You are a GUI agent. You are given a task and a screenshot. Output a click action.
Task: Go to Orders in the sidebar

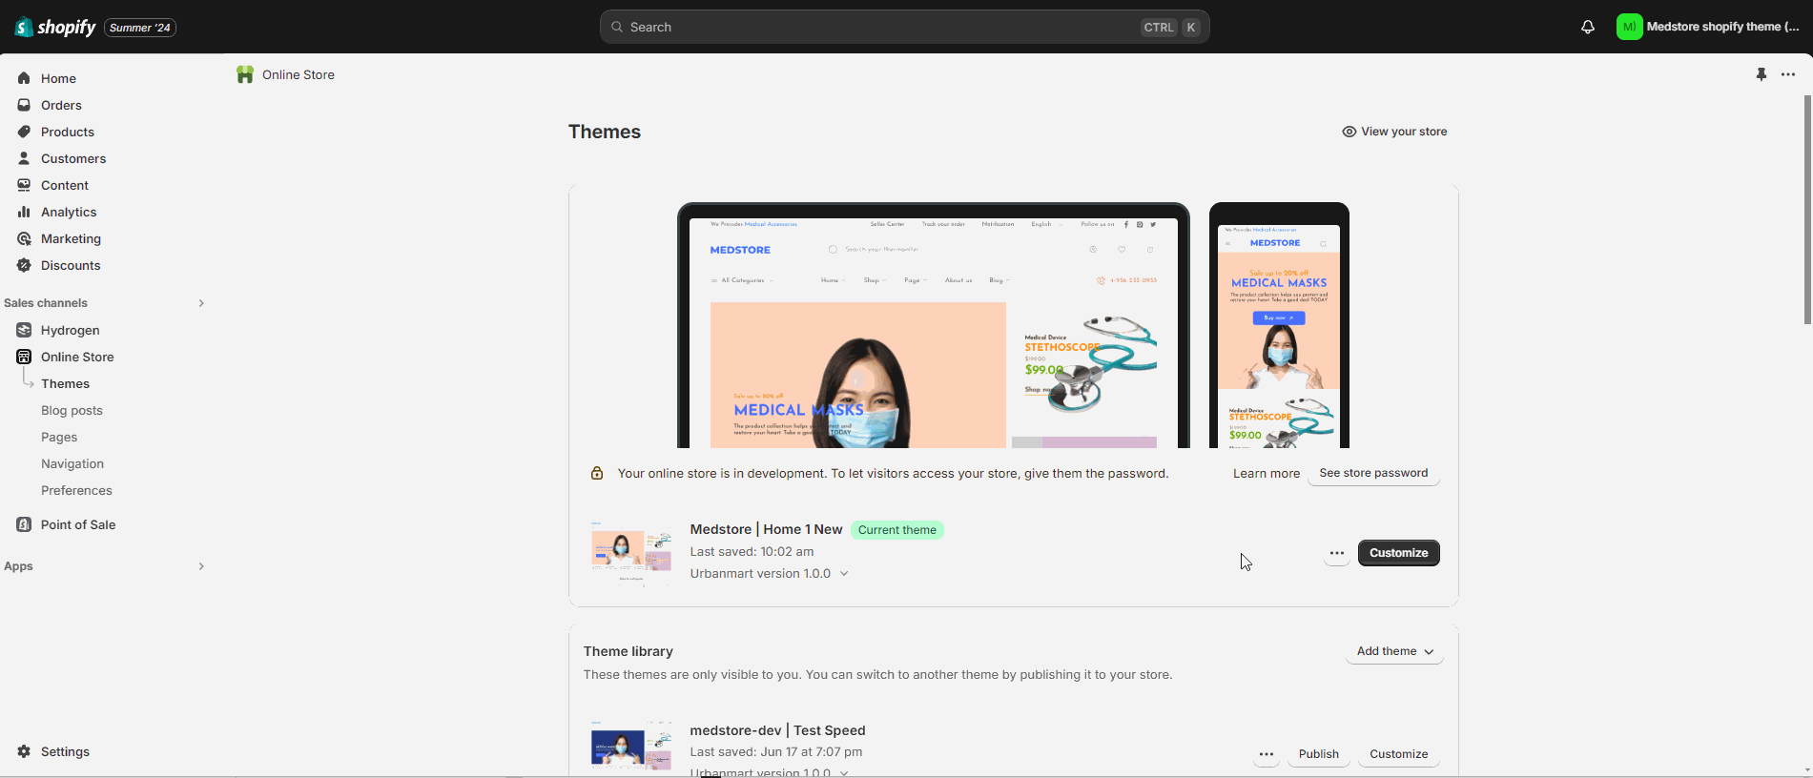pyautogui.click(x=61, y=105)
